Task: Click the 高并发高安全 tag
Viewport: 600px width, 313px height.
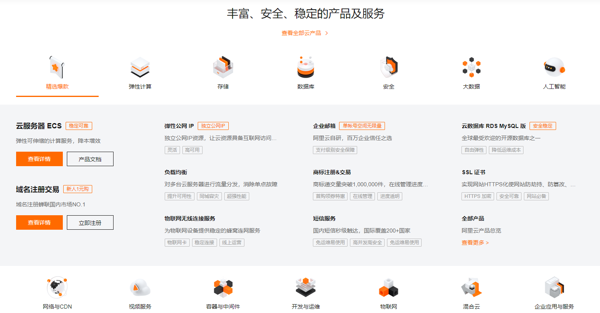Action: (367, 243)
